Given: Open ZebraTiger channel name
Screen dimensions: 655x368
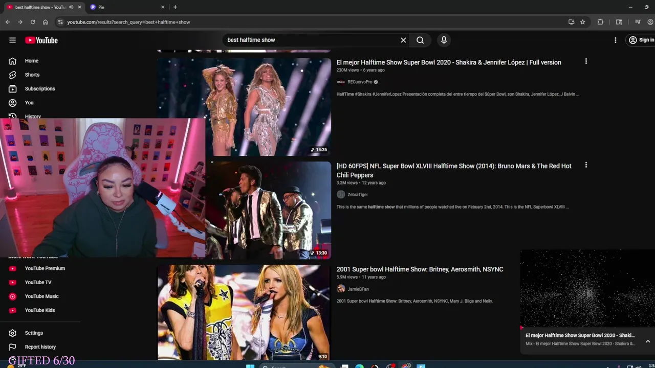Looking at the screenshot, I should pos(358,195).
